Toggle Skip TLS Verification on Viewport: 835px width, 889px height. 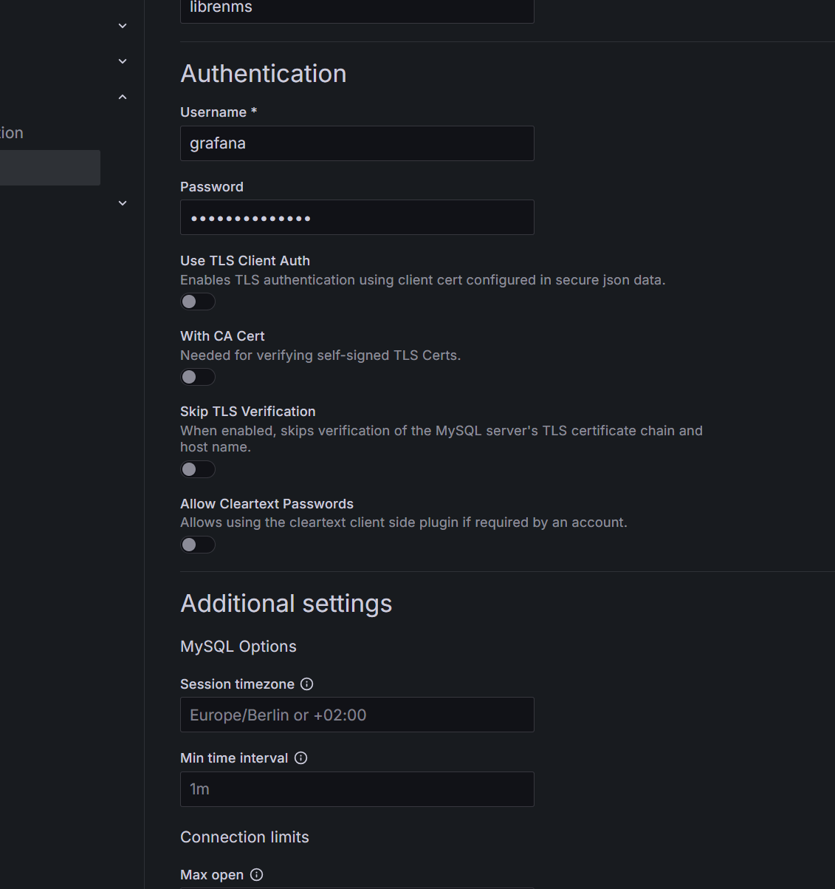[x=198, y=469]
